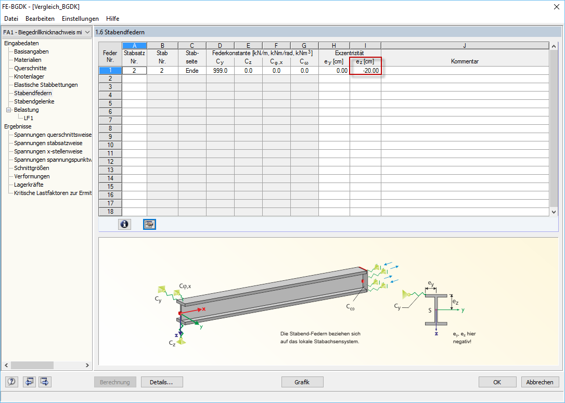This screenshot has width=565, height=403.
Task: Open Spannungen querschnittsweise results
Action: coord(53,135)
